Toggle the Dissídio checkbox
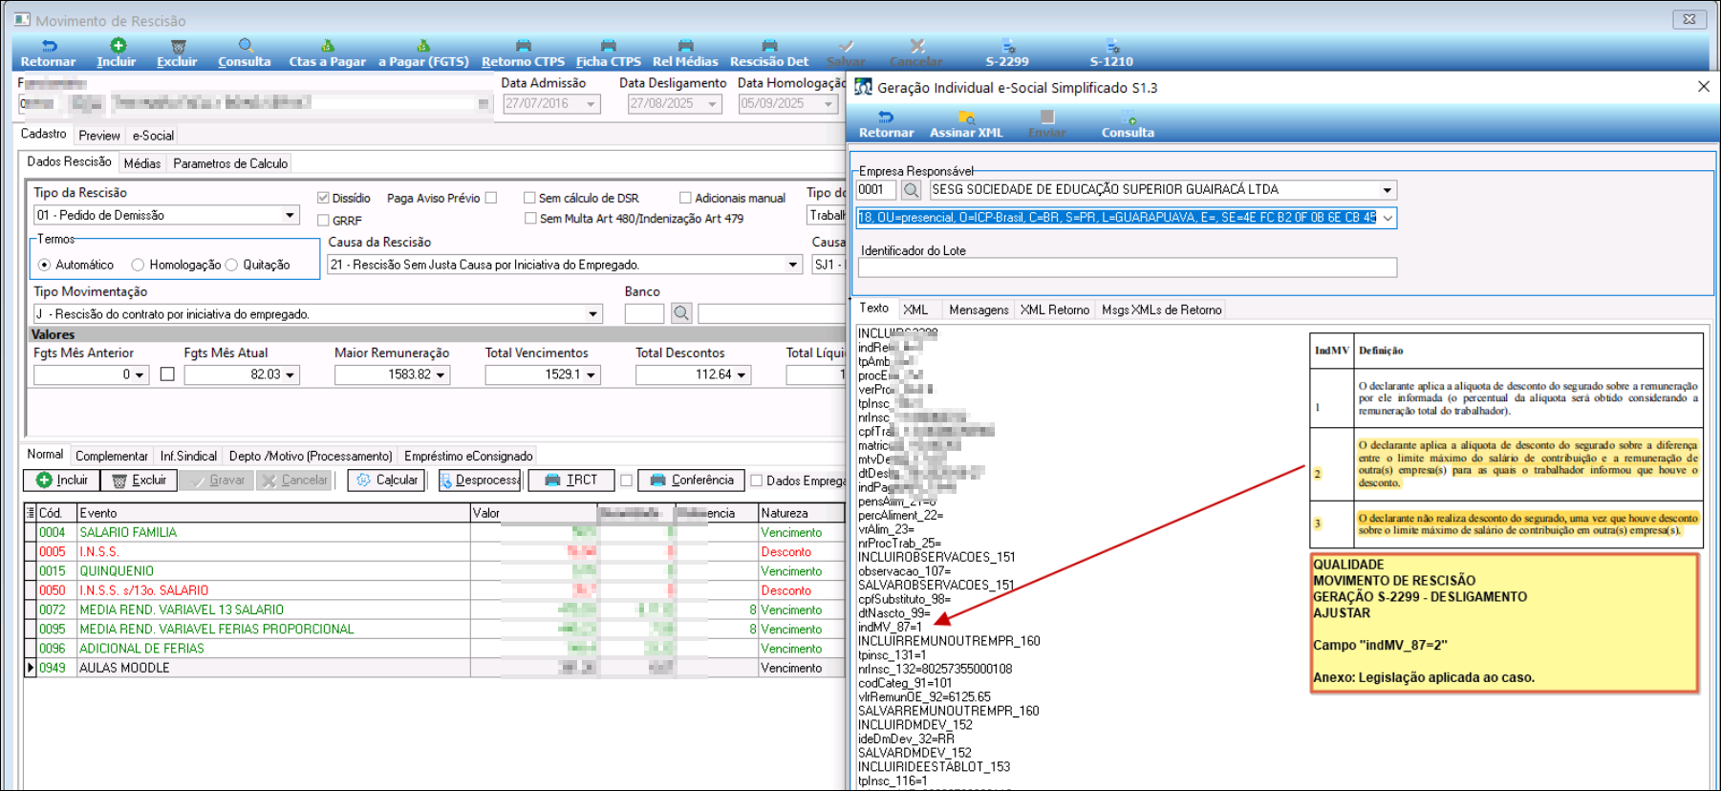Image resolution: width=1721 pixels, height=791 pixels. click(x=324, y=198)
